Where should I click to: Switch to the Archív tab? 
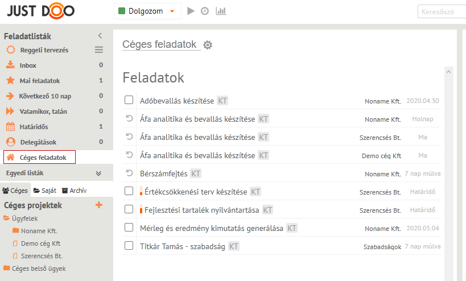click(75, 191)
